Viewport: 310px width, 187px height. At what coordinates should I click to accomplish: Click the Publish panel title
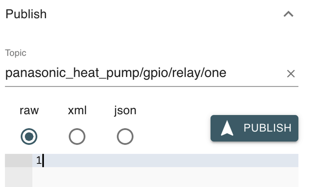[x=26, y=14]
